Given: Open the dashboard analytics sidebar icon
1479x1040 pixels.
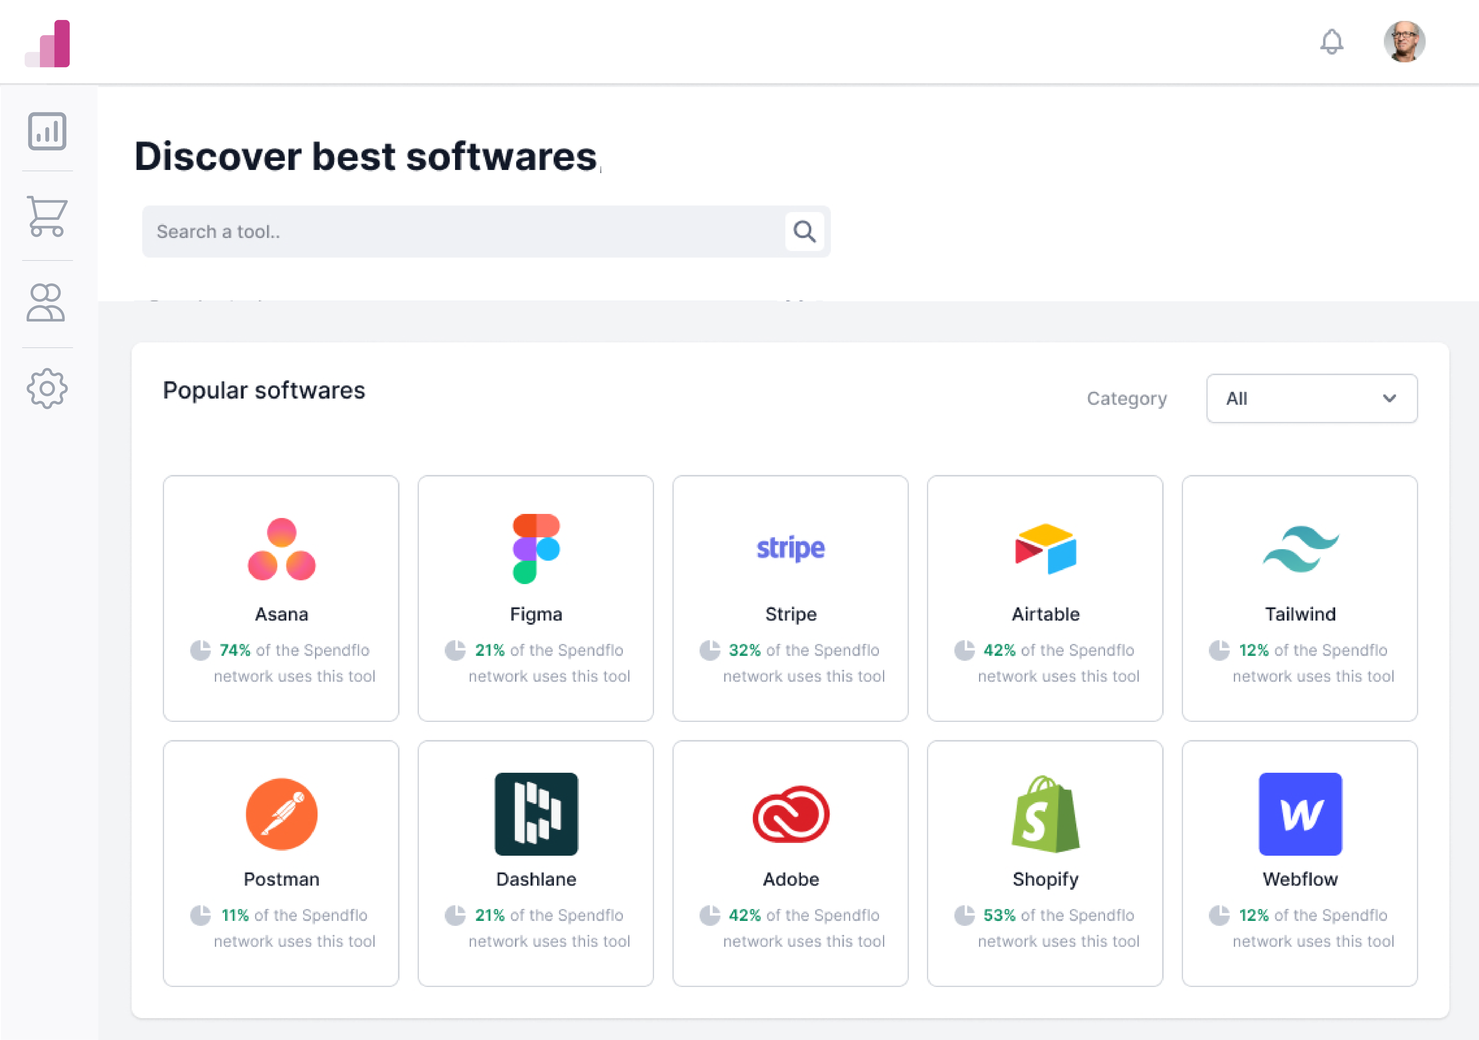Looking at the screenshot, I should (47, 131).
